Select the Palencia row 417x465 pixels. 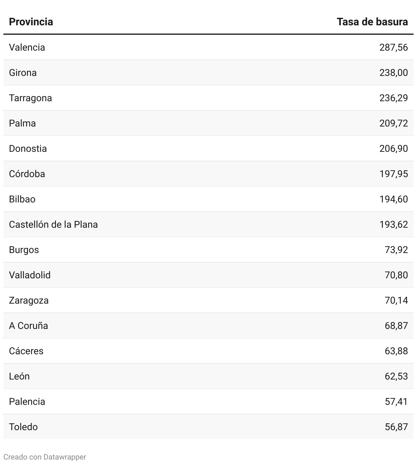pos(209,401)
